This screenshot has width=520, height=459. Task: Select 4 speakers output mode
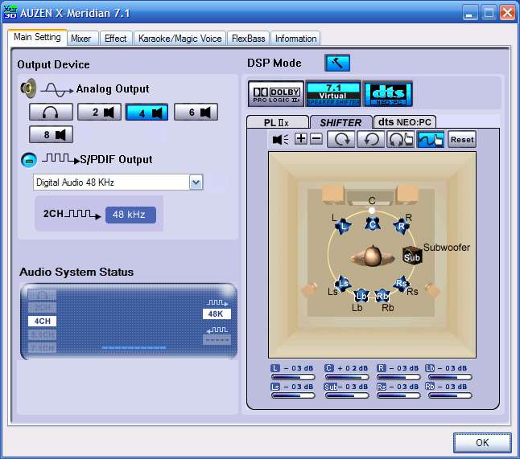147,113
